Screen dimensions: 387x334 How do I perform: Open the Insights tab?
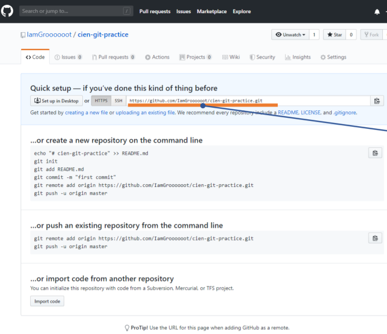pyautogui.click(x=298, y=57)
